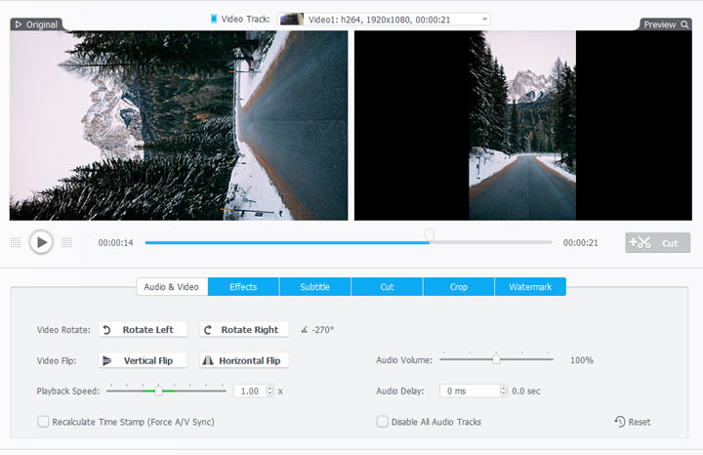
Task: Switch to the Audio & Video tab
Action: pyautogui.click(x=172, y=287)
